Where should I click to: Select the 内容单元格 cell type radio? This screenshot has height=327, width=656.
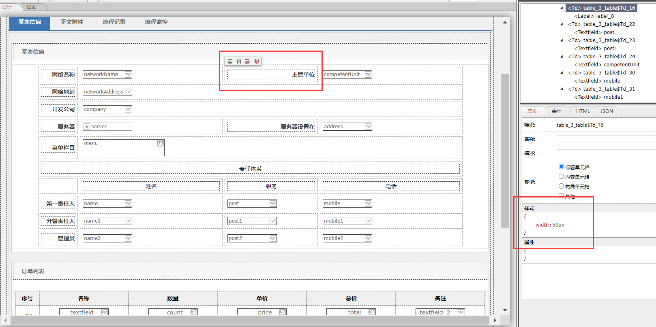point(561,176)
